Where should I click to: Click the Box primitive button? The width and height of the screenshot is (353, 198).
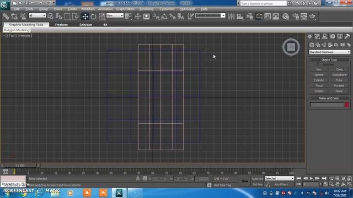tap(319, 69)
